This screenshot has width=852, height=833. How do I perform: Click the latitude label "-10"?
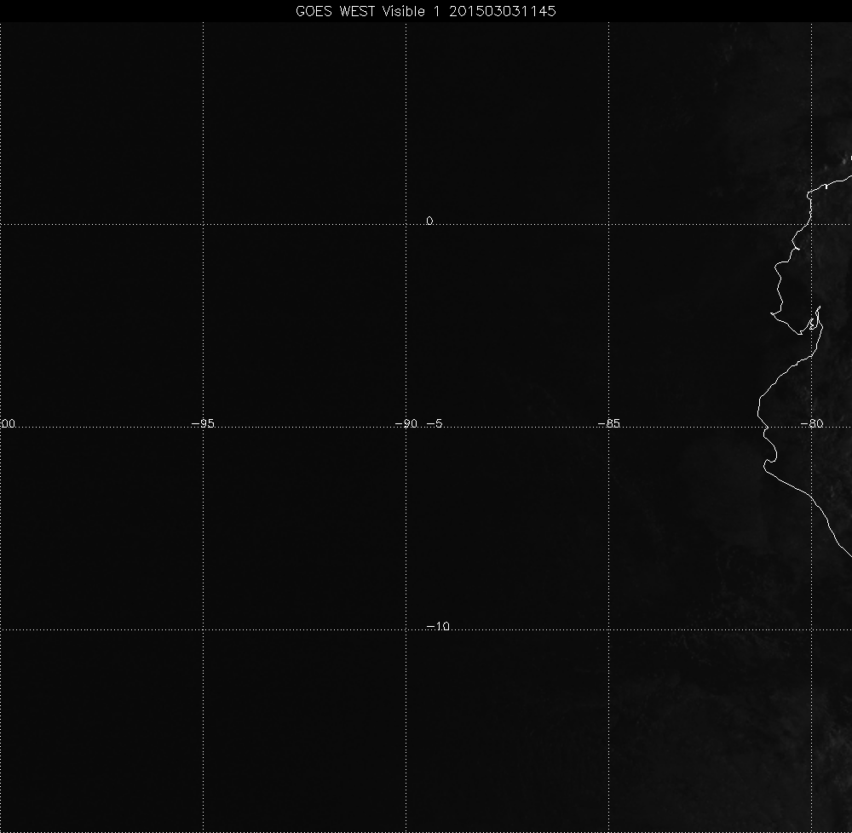438,627
